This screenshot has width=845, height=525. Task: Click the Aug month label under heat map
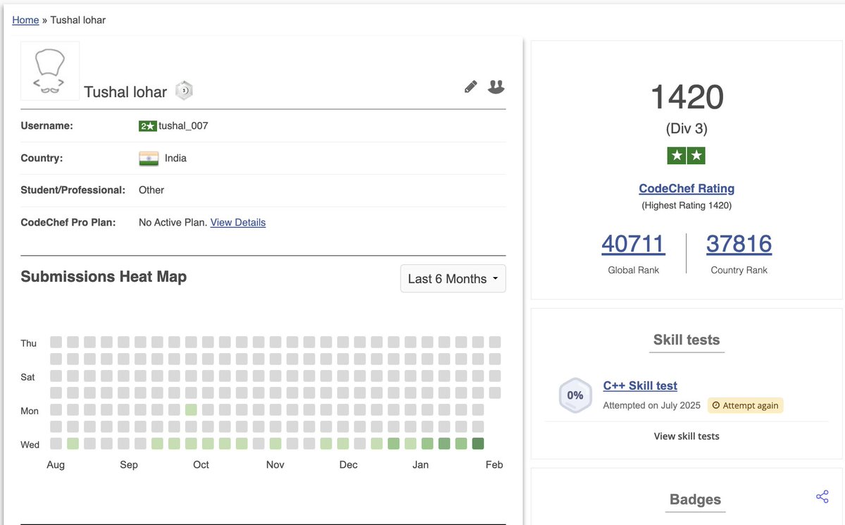click(x=56, y=464)
